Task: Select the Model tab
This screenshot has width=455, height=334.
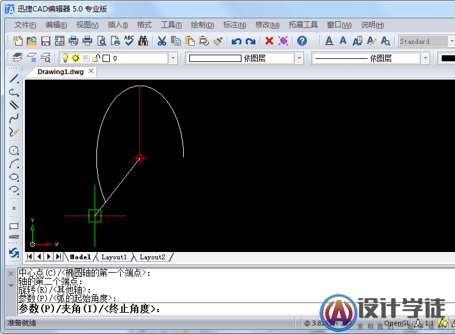Action: click(x=80, y=257)
